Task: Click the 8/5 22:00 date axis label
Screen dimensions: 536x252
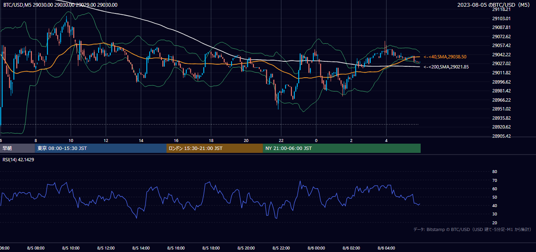Action: point(281,248)
